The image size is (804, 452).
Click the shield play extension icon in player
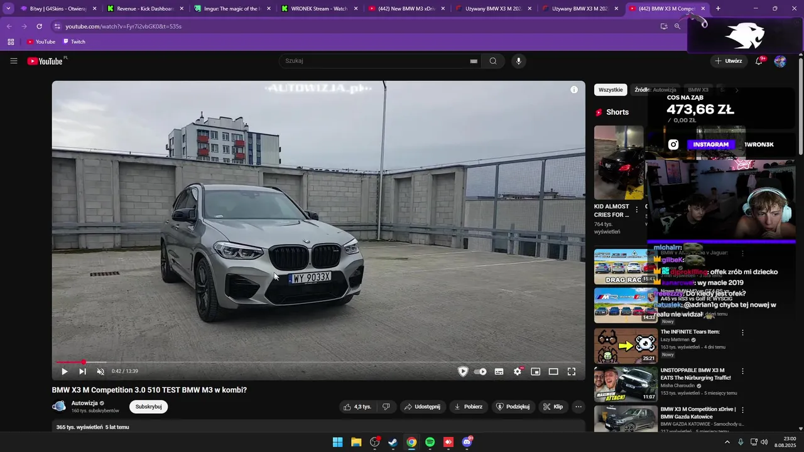[x=463, y=372]
